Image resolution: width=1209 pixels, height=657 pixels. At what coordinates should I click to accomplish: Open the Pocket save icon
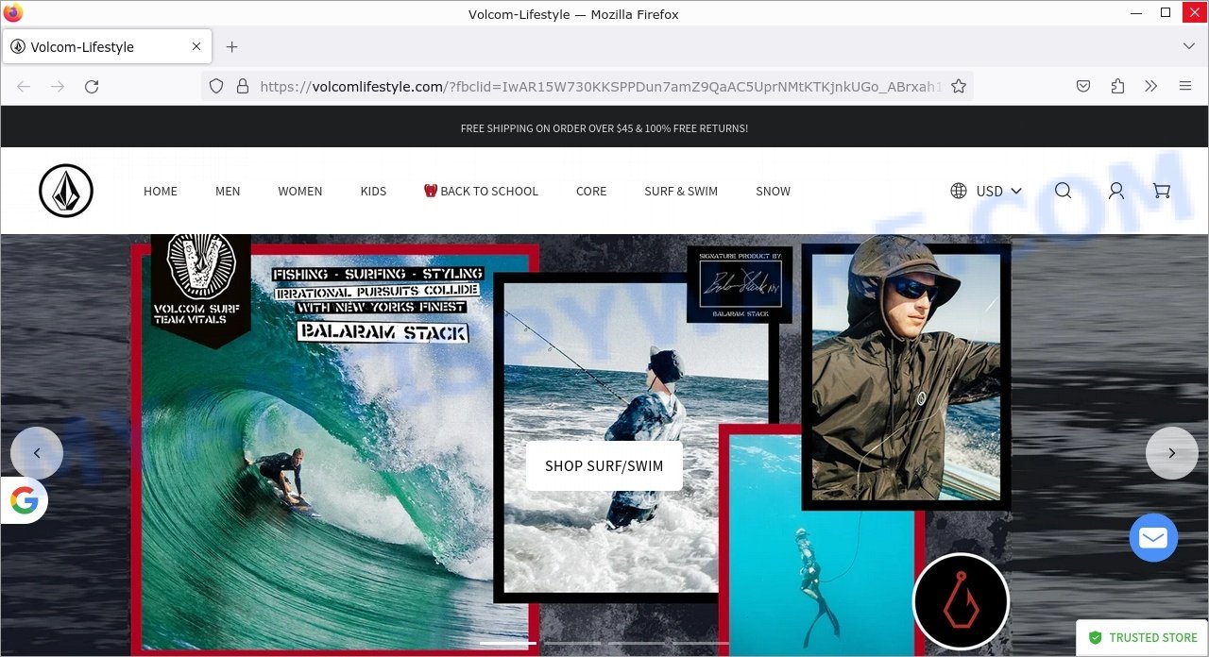(1083, 86)
